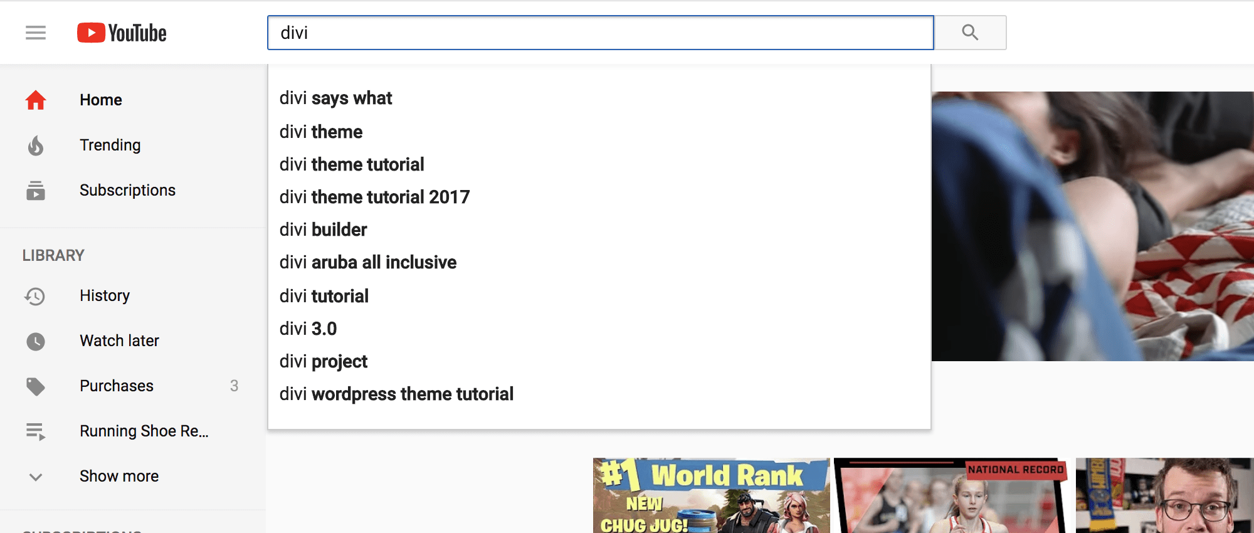This screenshot has width=1254, height=533.
Task: Click the YouTube logo
Action: coord(122,33)
